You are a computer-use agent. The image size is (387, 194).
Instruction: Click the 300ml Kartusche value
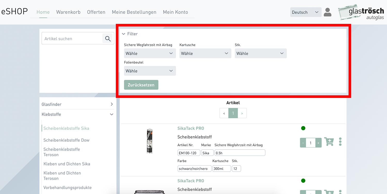click(x=222, y=169)
